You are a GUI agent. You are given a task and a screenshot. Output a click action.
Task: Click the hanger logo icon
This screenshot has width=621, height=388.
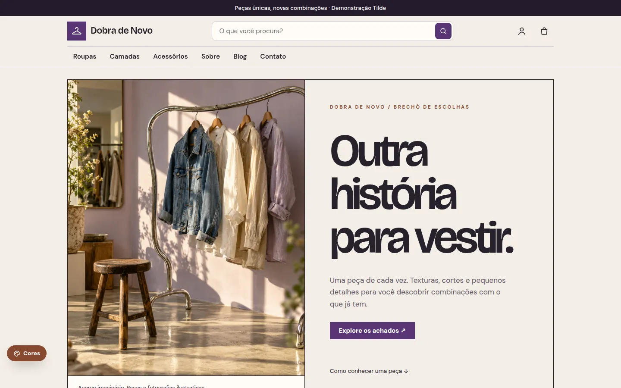[x=77, y=31]
